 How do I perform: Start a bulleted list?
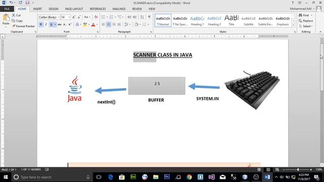tap(103, 17)
